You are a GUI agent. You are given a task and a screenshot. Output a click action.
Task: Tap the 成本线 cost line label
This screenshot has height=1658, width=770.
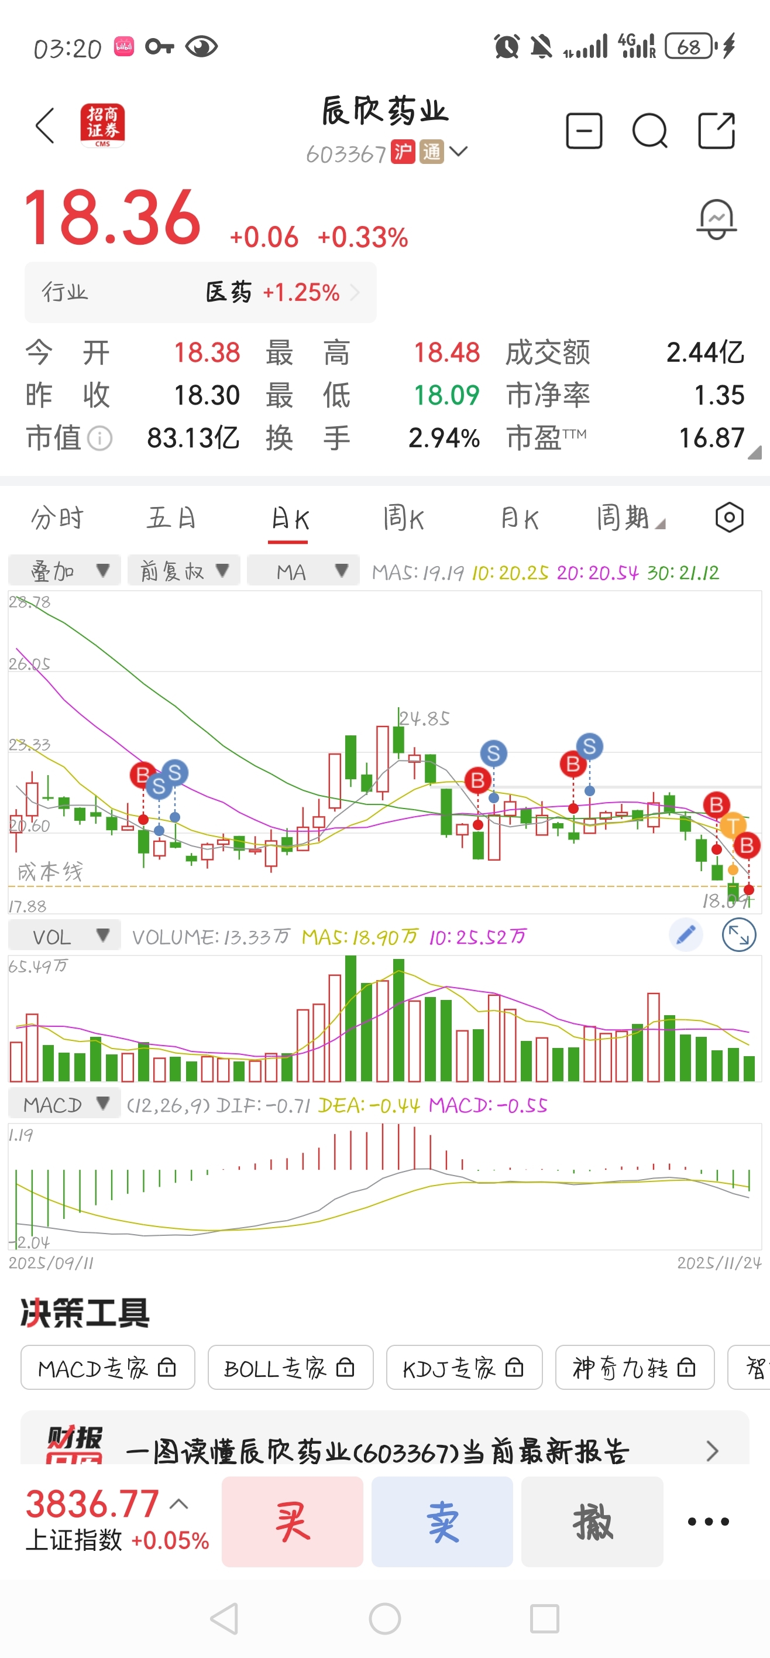(x=50, y=872)
